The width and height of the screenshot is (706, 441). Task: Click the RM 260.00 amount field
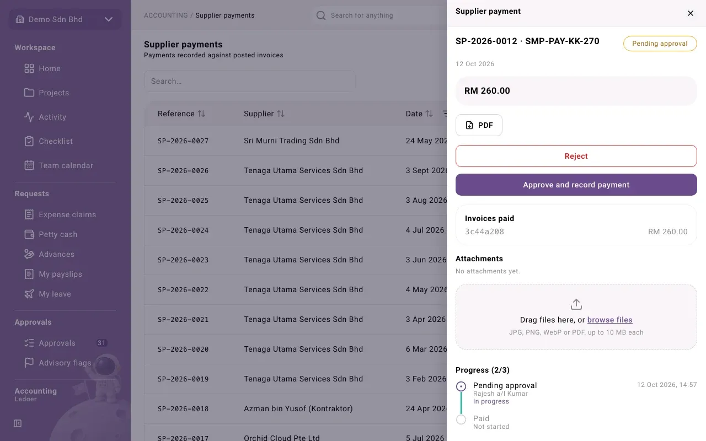[x=576, y=91]
